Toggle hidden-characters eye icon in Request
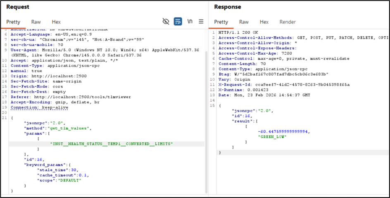The width and height of the screenshot is (390, 198). point(166,21)
